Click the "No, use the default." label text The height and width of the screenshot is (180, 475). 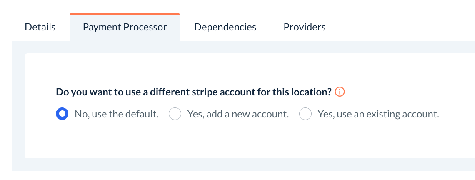(x=117, y=114)
